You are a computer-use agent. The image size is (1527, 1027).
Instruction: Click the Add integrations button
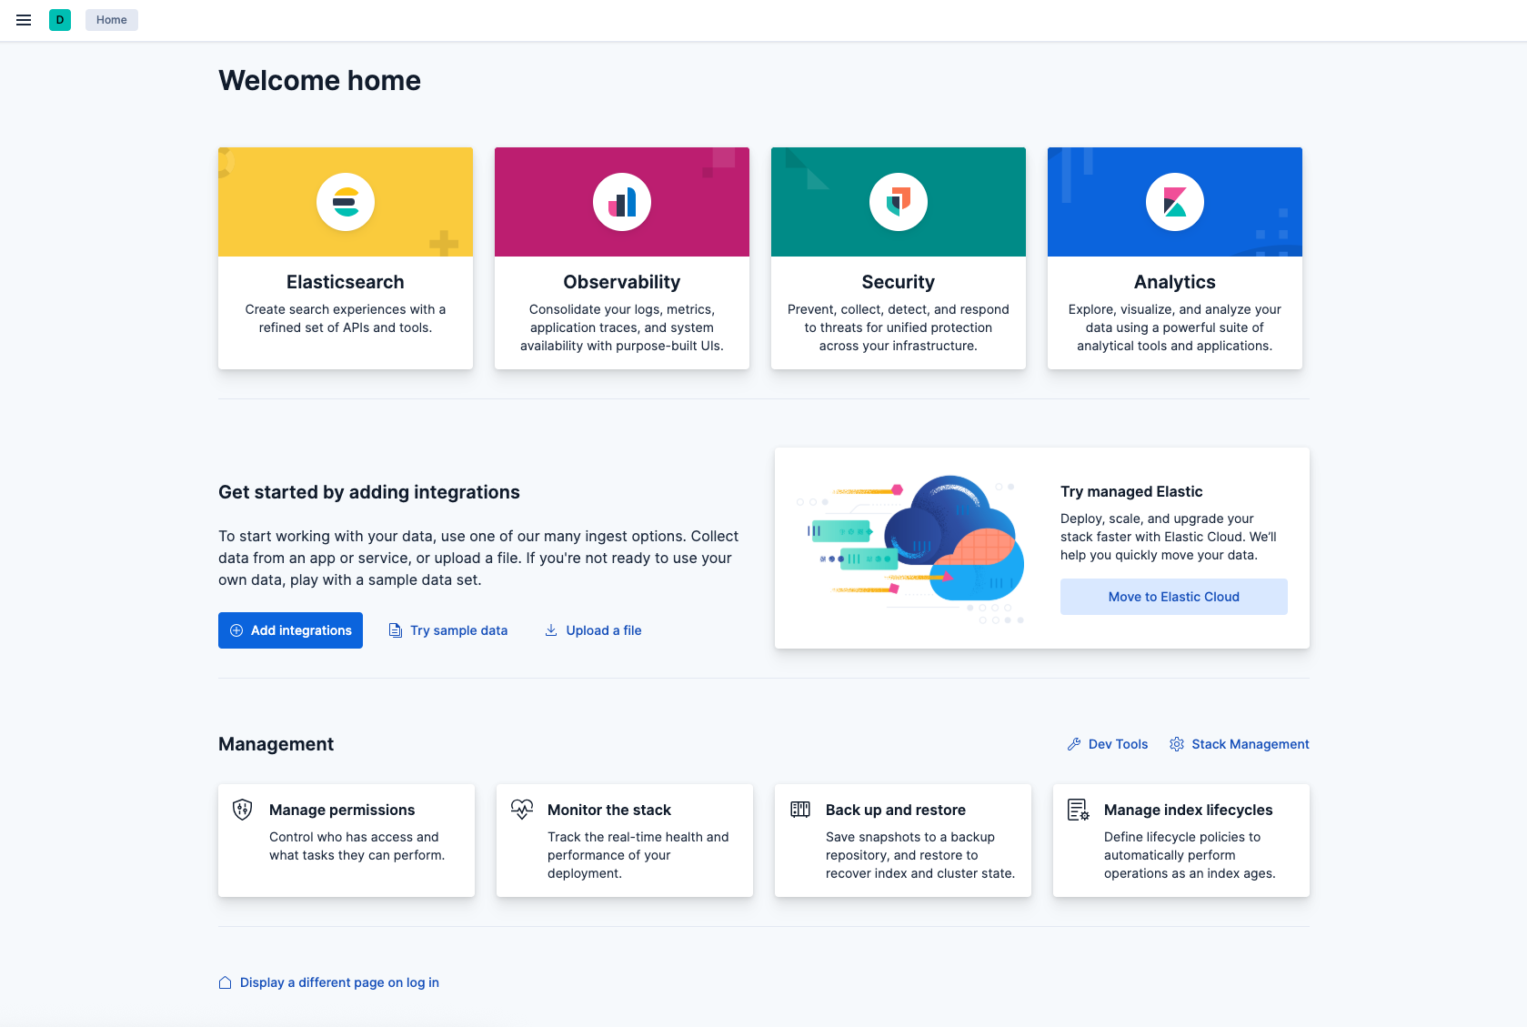point(290,630)
